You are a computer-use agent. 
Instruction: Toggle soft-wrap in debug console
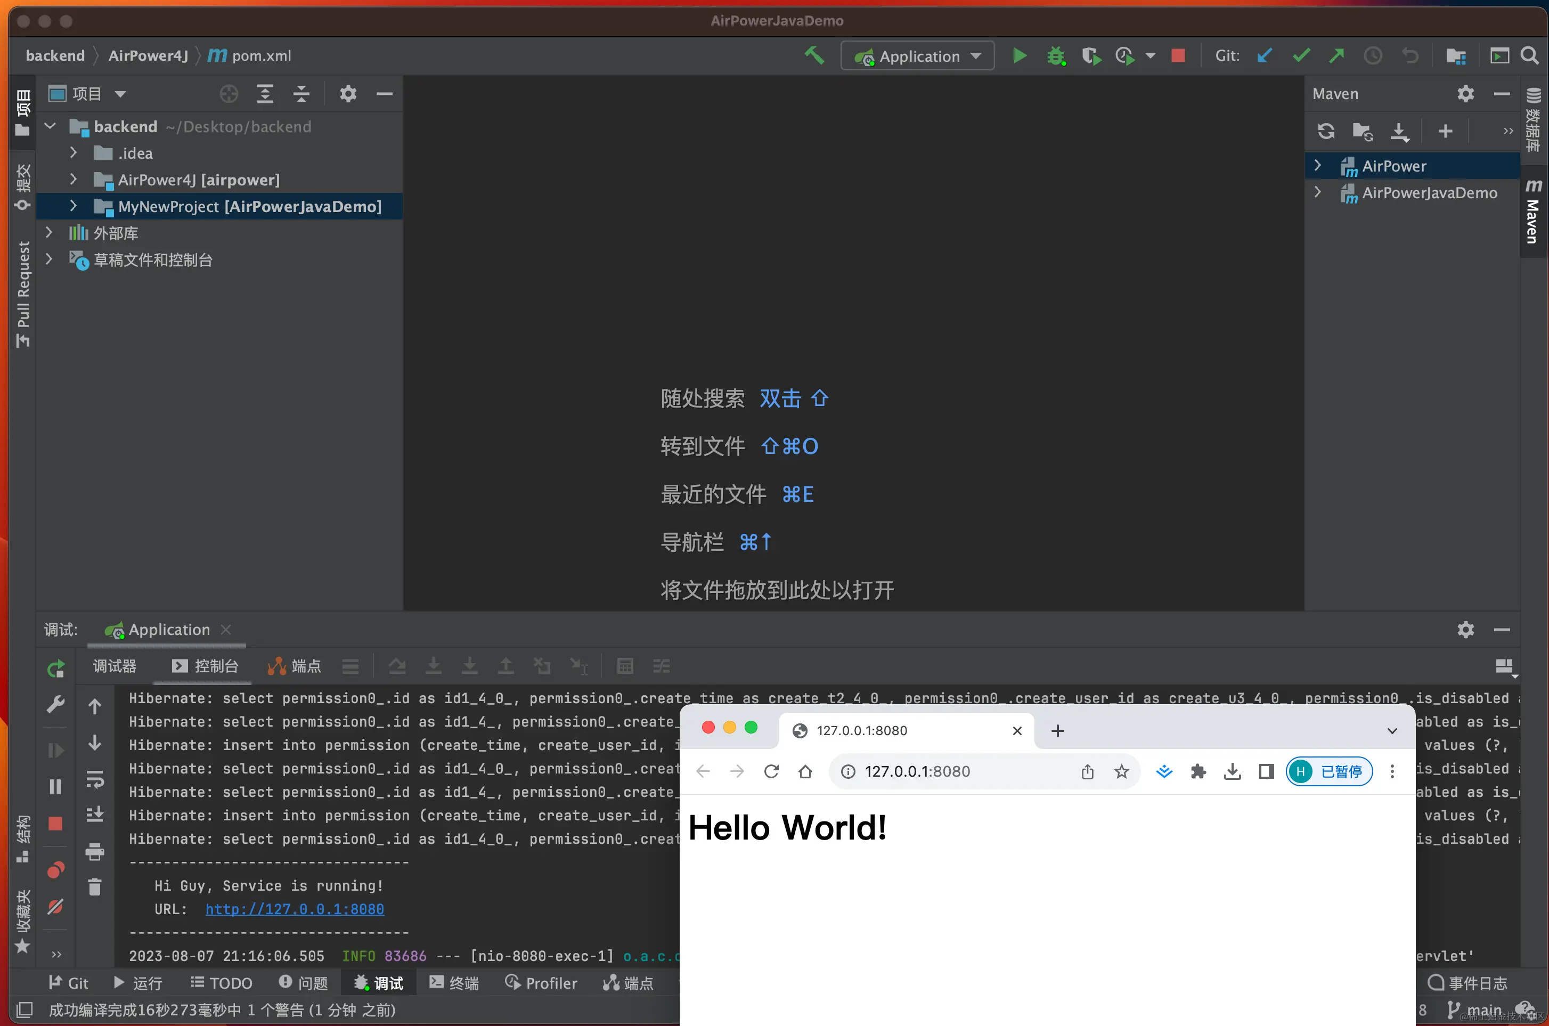click(x=95, y=779)
